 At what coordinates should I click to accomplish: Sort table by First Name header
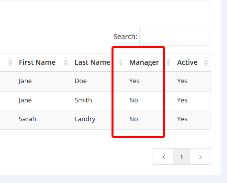click(x=37, y=62)
